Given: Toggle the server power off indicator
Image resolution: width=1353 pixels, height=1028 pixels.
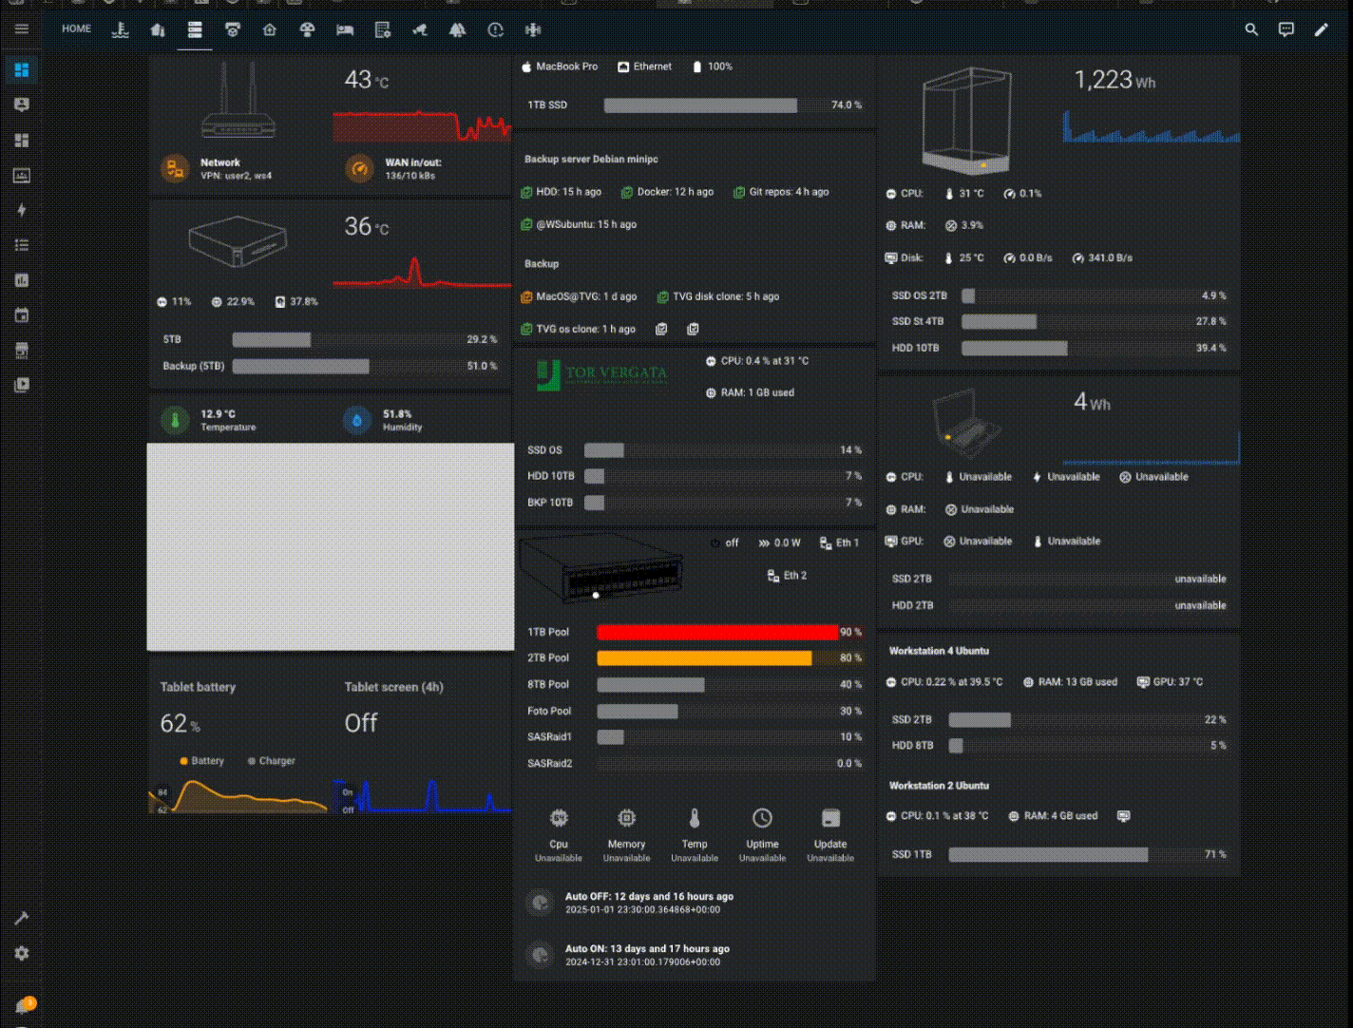Looking at the screenshot, I should (x=724, y=543).
